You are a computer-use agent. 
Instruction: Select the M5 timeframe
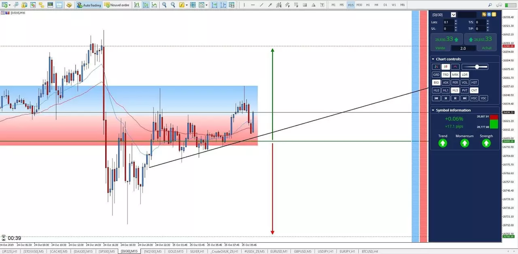pos(342,5)
